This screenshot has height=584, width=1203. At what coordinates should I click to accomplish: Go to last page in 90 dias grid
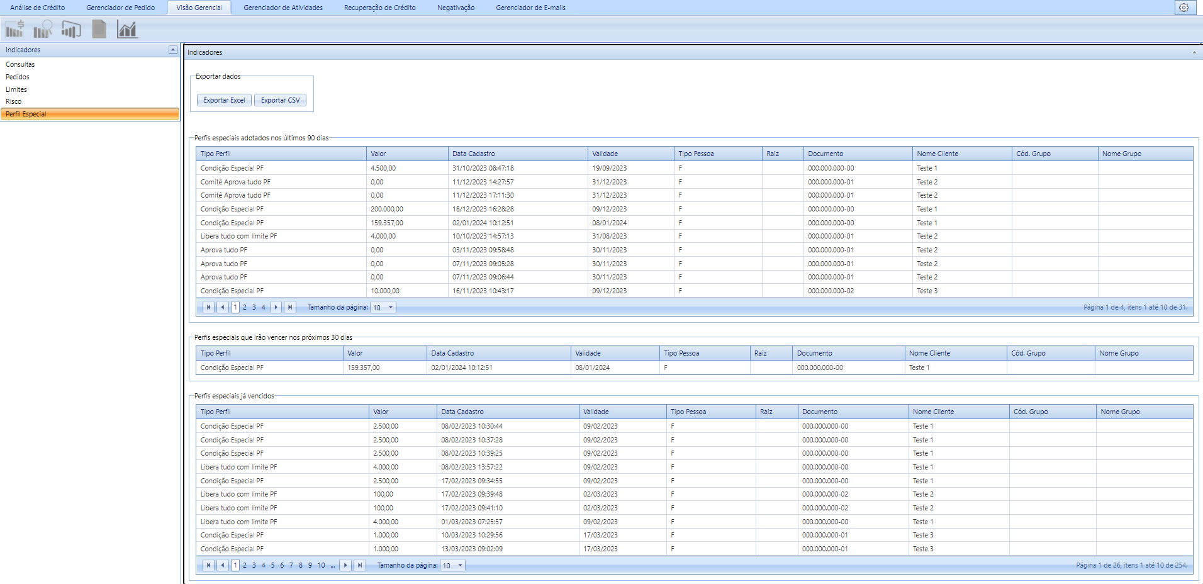[x=289, y=307]
